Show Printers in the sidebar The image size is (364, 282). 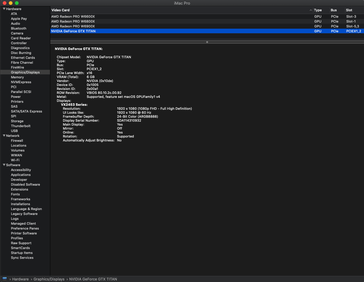[17, 102]
